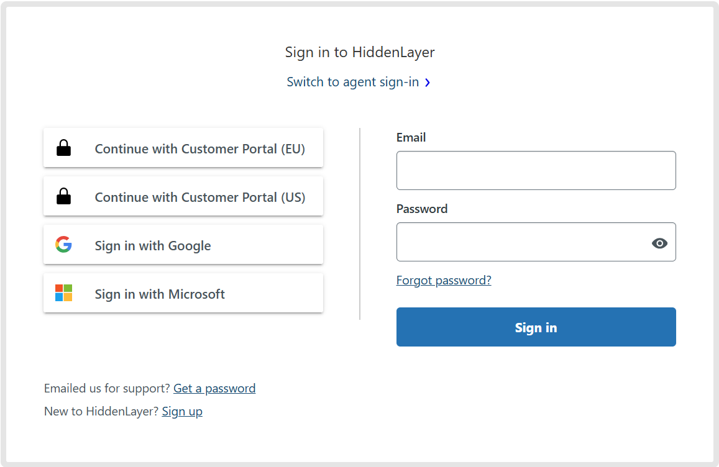Click the Email field label
This screenshot has width=719, height=467.
(411, 137)
